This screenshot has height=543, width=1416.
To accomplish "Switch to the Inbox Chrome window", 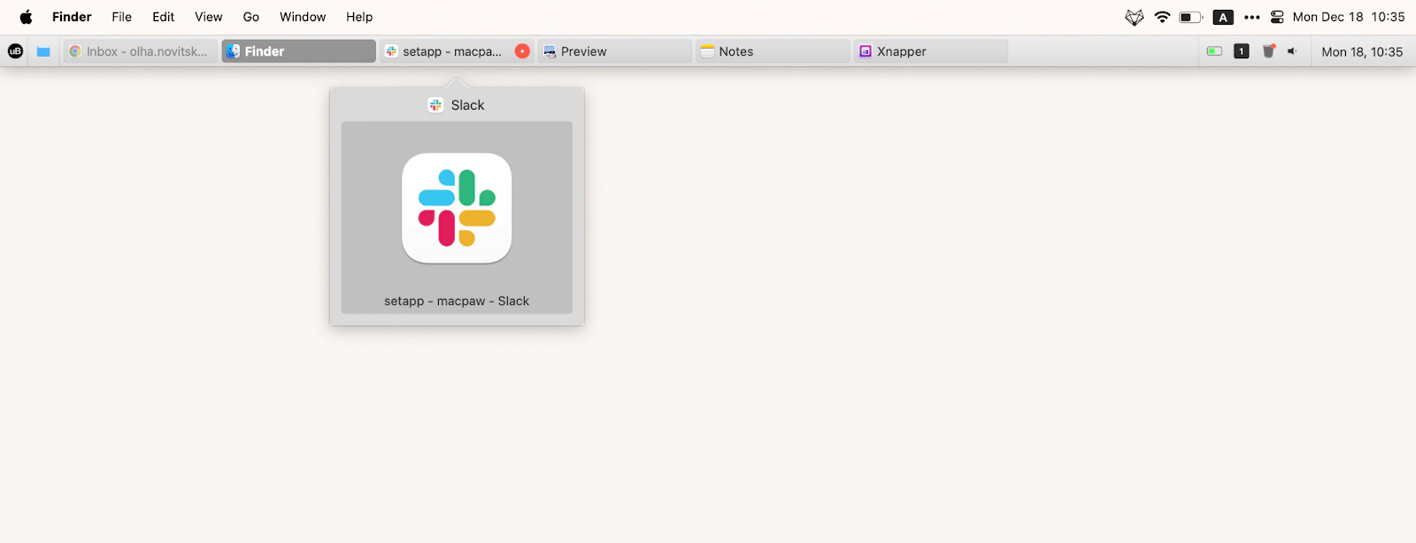I will tap(140, 51).
